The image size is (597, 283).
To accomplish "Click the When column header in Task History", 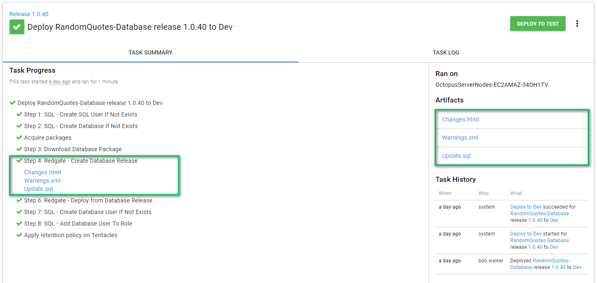I will 445,193.
